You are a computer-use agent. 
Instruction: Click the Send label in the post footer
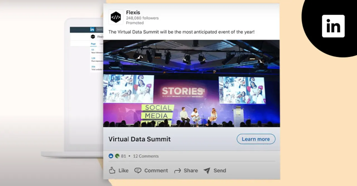220,171
